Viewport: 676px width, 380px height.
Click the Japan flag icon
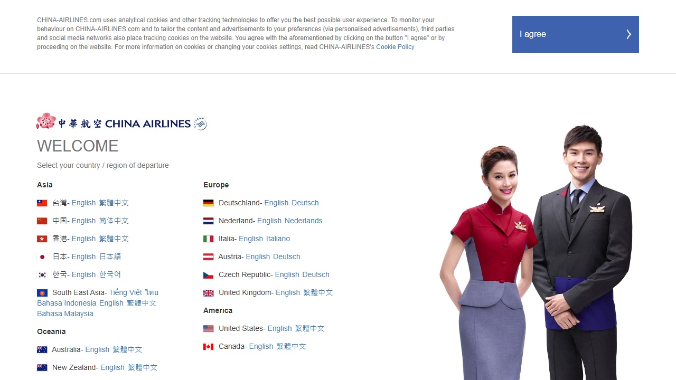tap(42, 257)
